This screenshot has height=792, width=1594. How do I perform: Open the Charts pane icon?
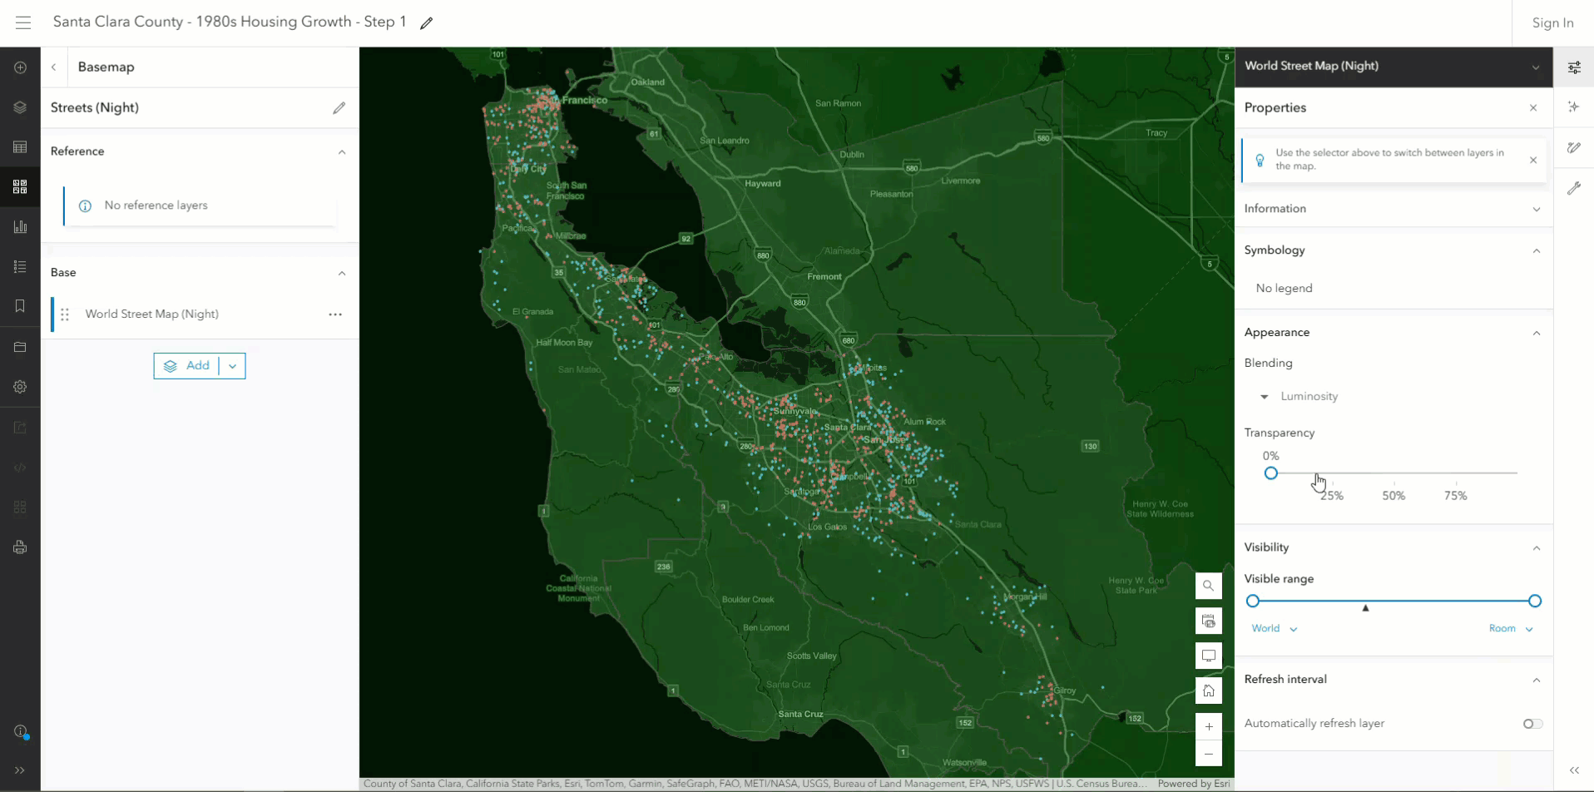(20, 226)
